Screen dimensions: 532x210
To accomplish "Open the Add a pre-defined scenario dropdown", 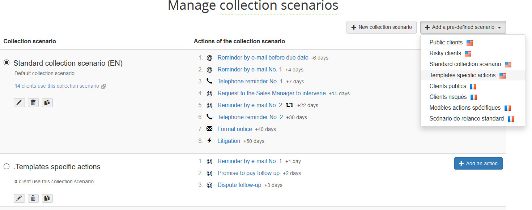I will pyautogui.click(x=463, y=27).
